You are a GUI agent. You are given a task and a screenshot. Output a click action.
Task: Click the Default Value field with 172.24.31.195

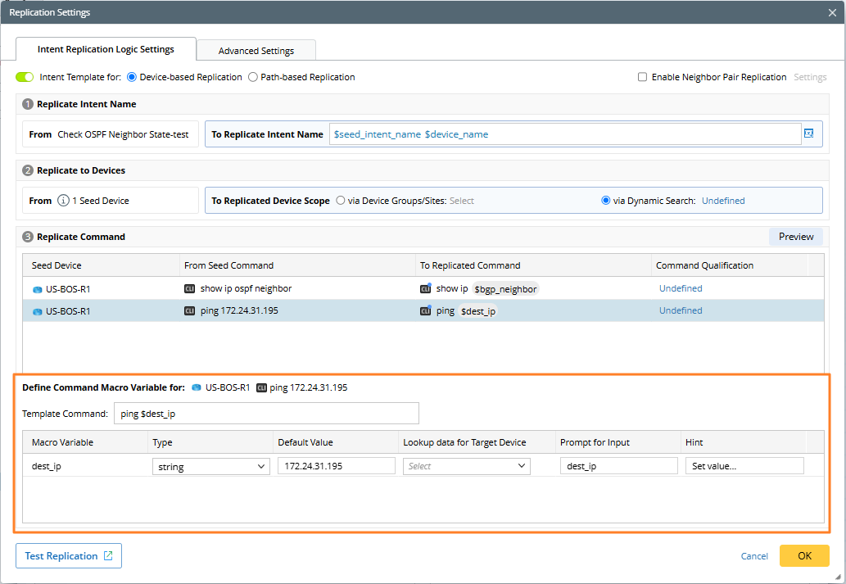pos(336,466)
